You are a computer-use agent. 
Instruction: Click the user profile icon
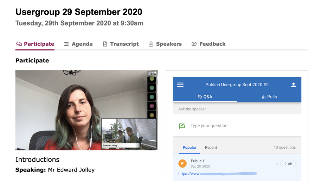point(293,85)
